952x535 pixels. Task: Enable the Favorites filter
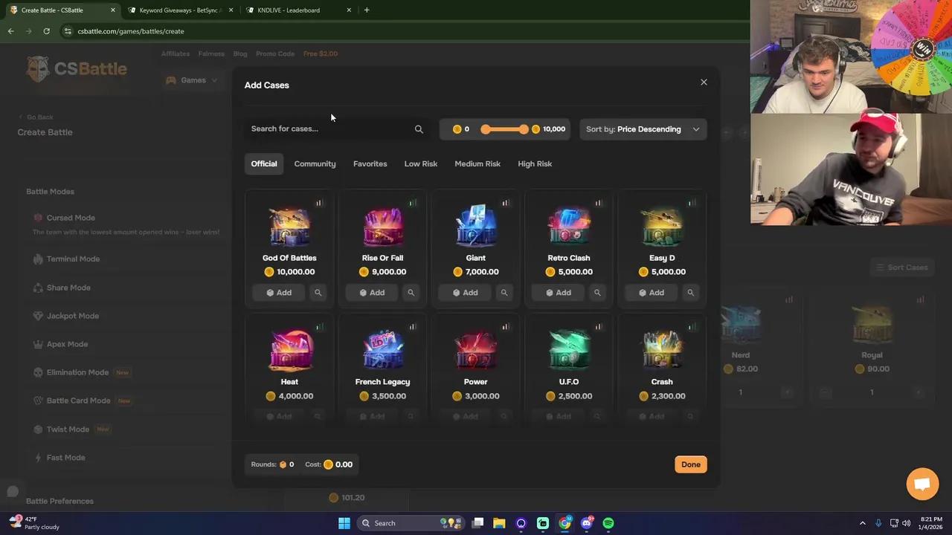[x=370, y=163]
